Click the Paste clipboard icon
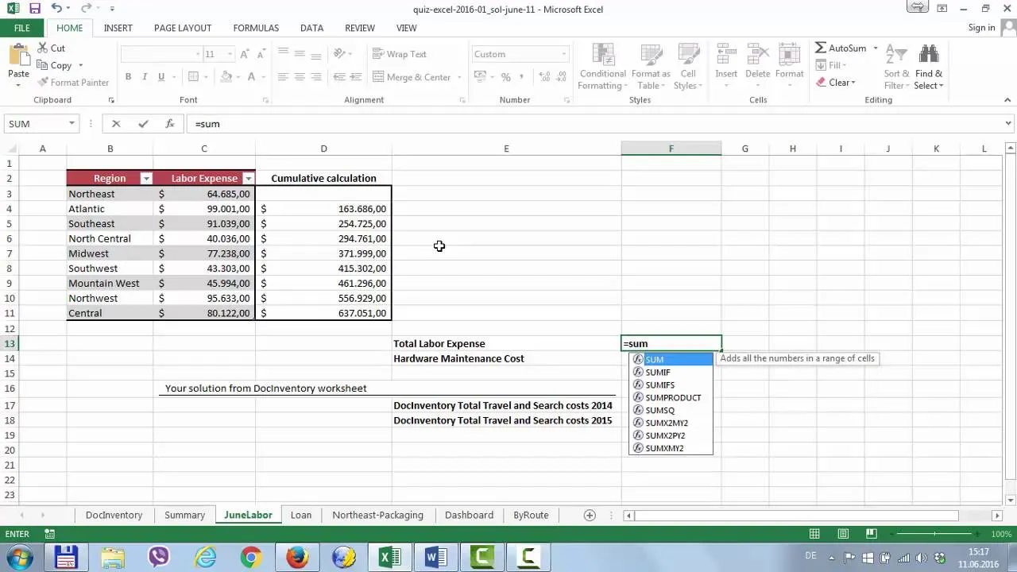The image size is (1017, 572). [18, 56]
